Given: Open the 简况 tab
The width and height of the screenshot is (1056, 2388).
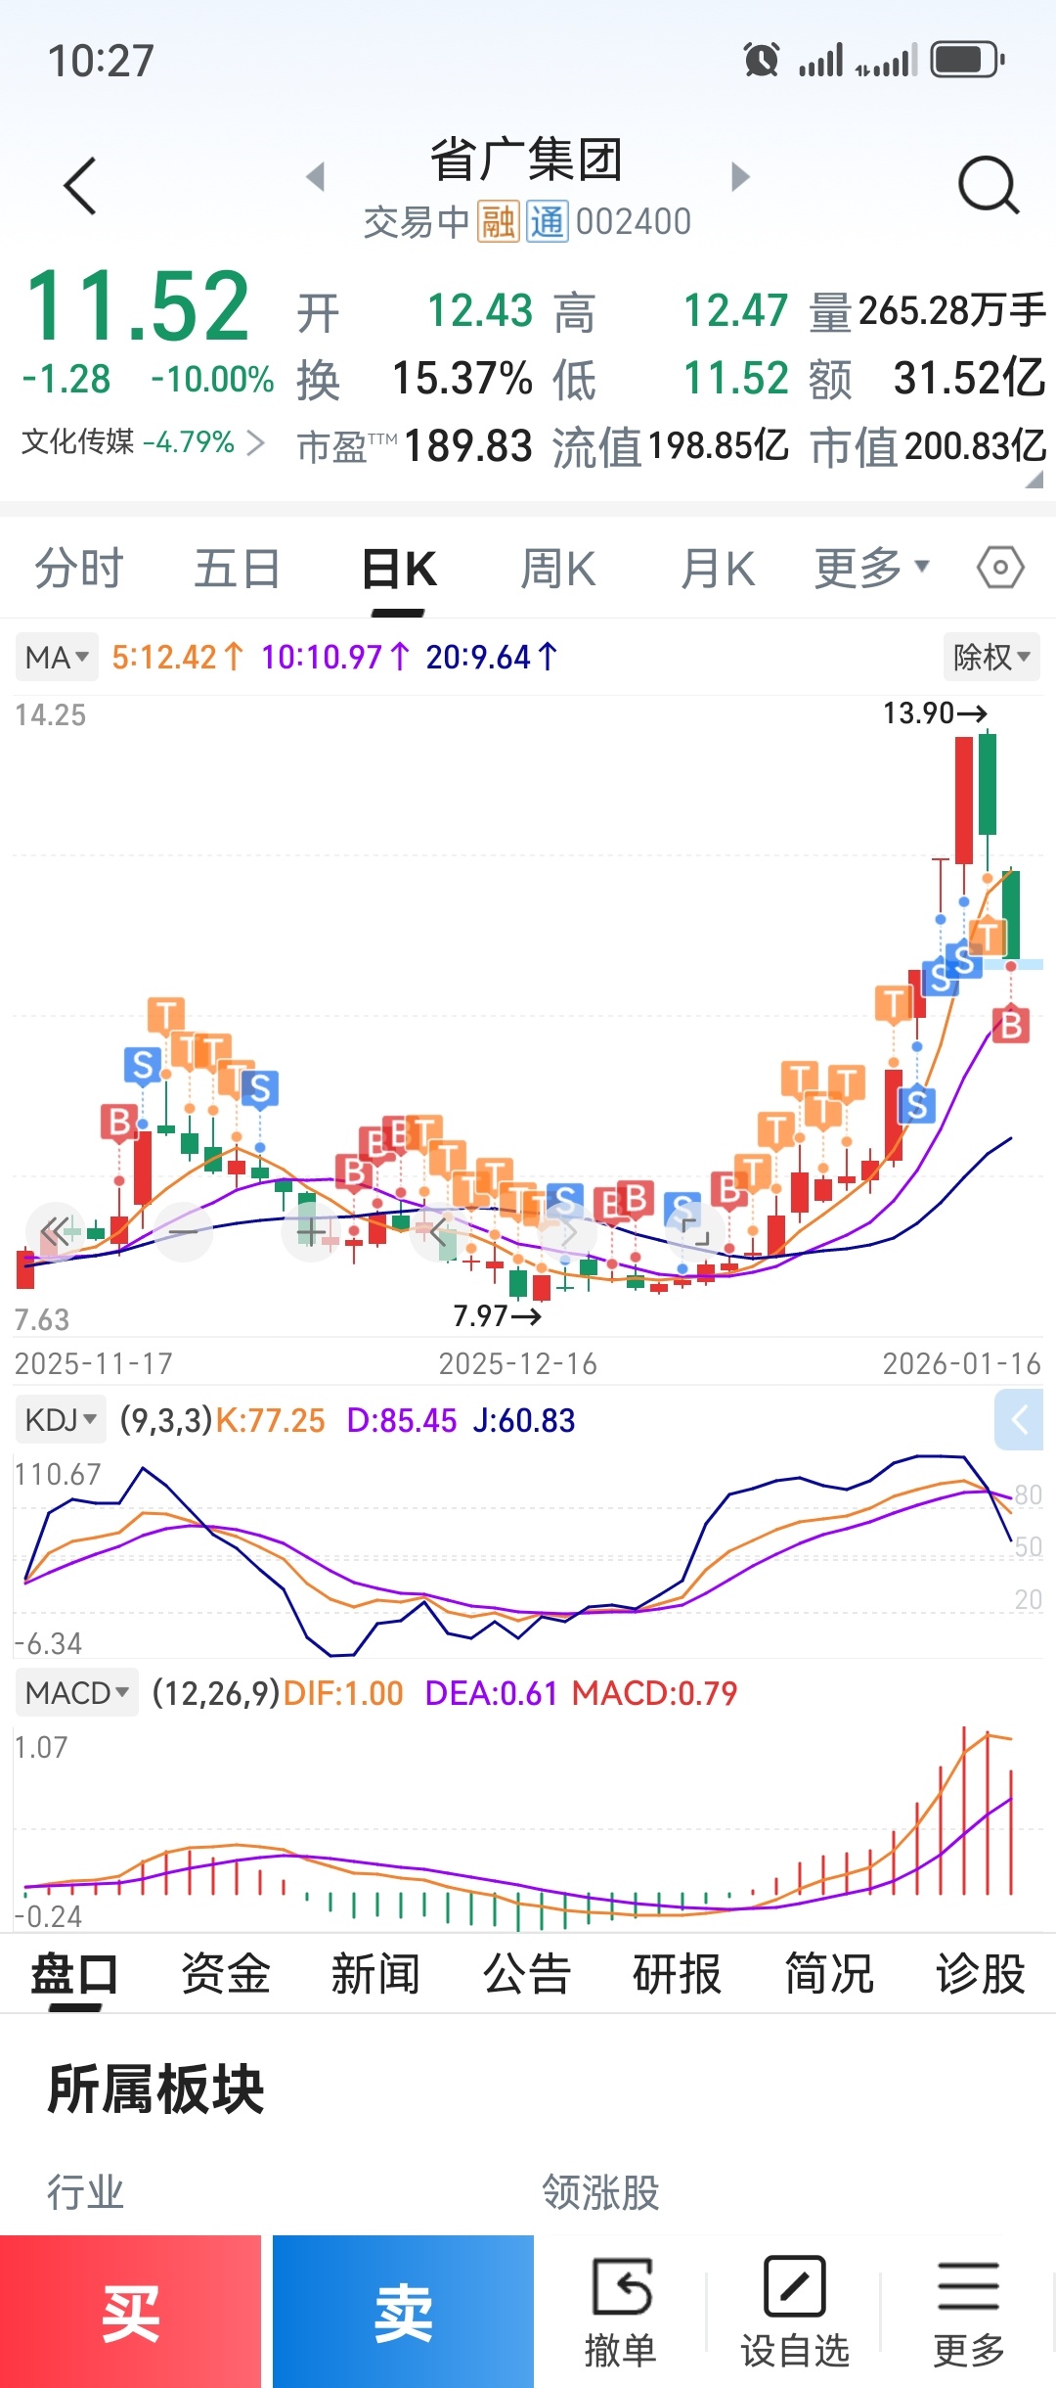Looking at the screenshot, I should click(x=829, y=1974).
